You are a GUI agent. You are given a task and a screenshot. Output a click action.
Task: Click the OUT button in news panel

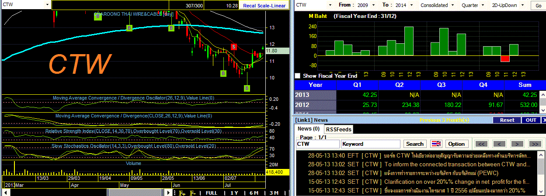click(x=531, y=120)
